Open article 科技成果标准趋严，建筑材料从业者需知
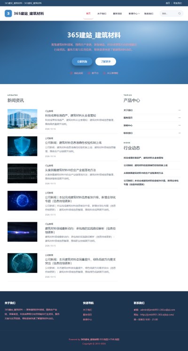Screen dimensions: 188x351 click(70, 116)
